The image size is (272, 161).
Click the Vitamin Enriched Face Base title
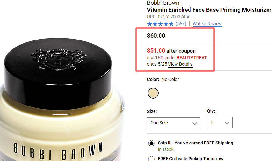tap(209, 10)
